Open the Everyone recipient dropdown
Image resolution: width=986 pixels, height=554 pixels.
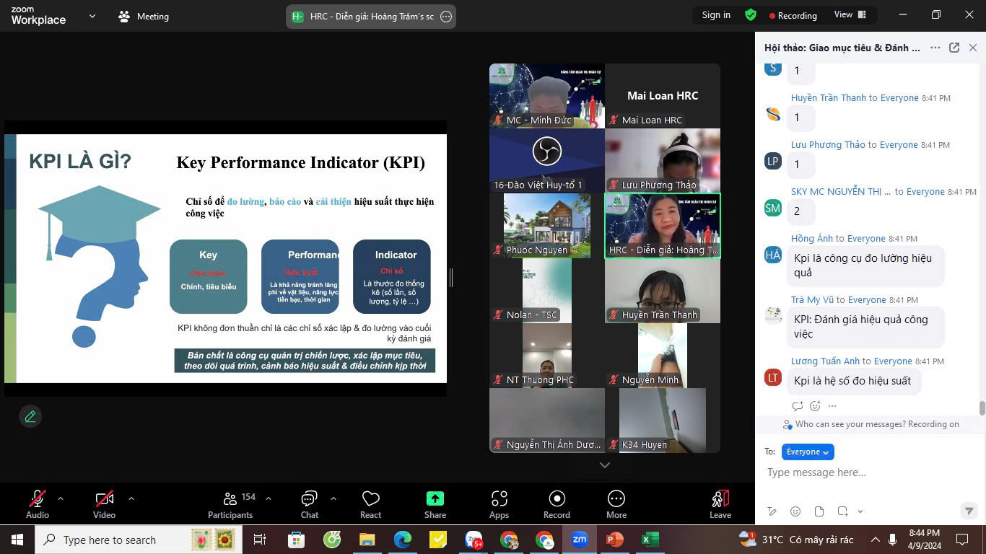point(808,452)
